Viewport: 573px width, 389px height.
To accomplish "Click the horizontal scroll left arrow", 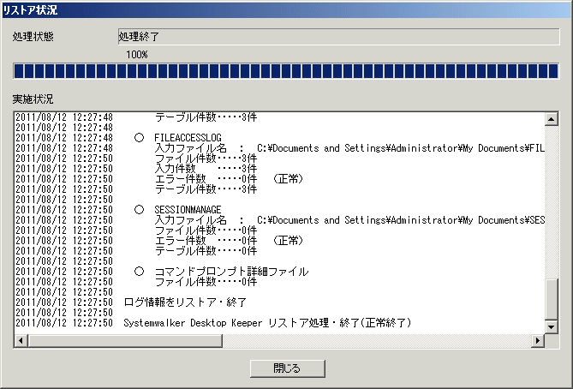I will 21,341.
